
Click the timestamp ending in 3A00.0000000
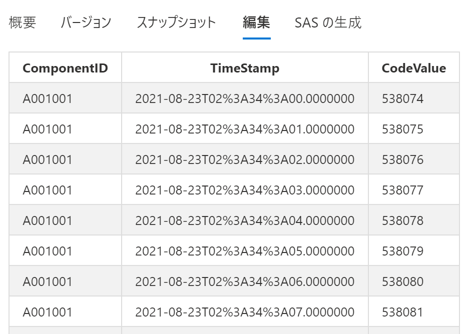point(245,98)
